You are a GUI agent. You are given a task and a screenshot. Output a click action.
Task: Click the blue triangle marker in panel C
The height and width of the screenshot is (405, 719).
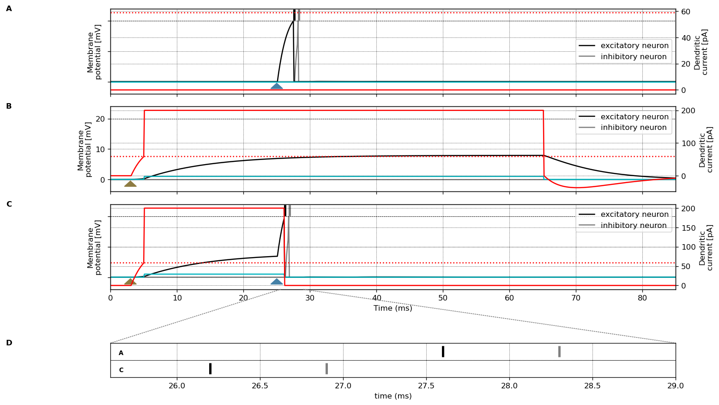click(x=277, y=282)
